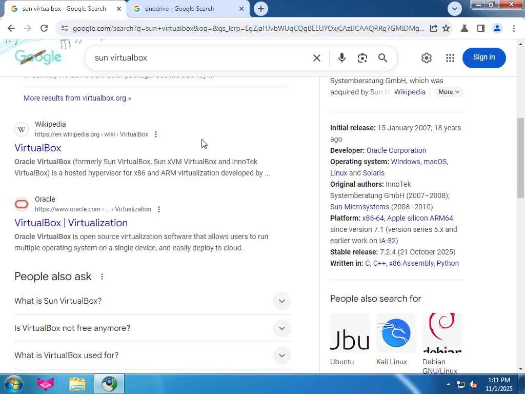Click the page vertical scrollbar thumb
The height and width of the screenshot is (394, 525).
(x=521, y=157)
